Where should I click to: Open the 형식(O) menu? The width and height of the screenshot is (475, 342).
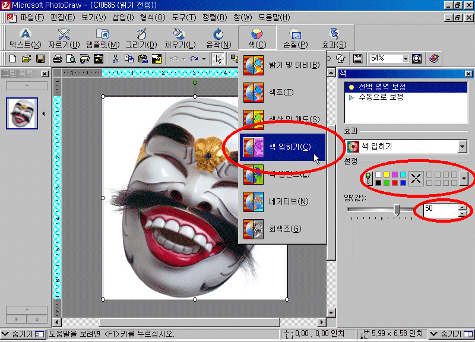click(153, 18)
